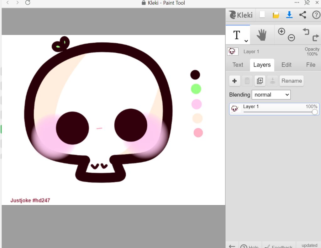Click the Layer 1 thumbnail in the layers list

coord(234,108)
